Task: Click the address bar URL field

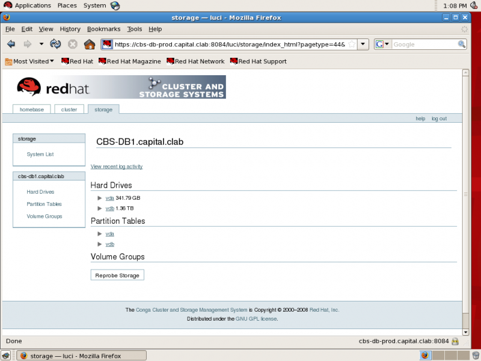Action: [230, 44]
